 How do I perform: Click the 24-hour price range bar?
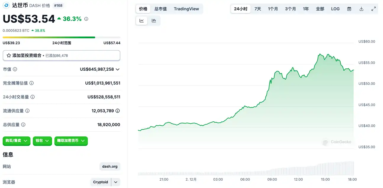pyautogui.click(x=62, y=37)
